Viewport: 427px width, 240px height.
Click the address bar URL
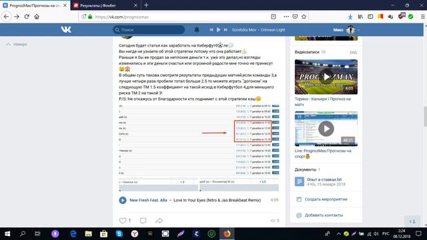click(x=122, y=17)
